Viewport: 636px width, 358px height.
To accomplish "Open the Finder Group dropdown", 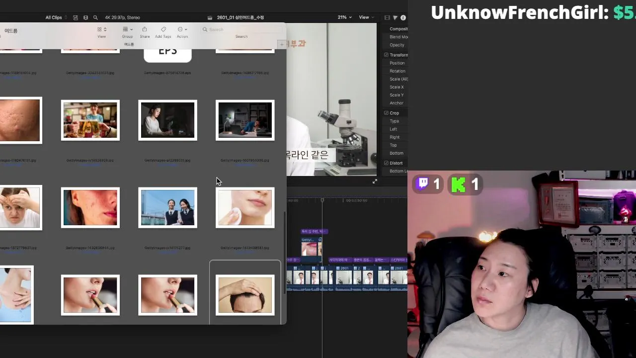I will pos(127,30).
